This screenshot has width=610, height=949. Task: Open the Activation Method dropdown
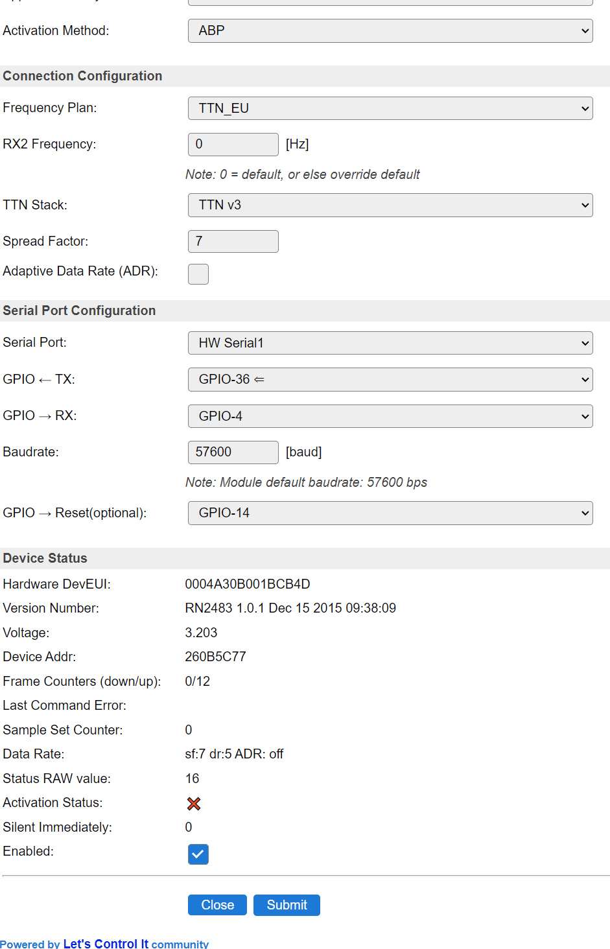390,30
